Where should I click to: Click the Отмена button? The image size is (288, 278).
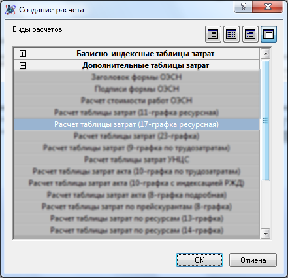[x=253, y=260]
